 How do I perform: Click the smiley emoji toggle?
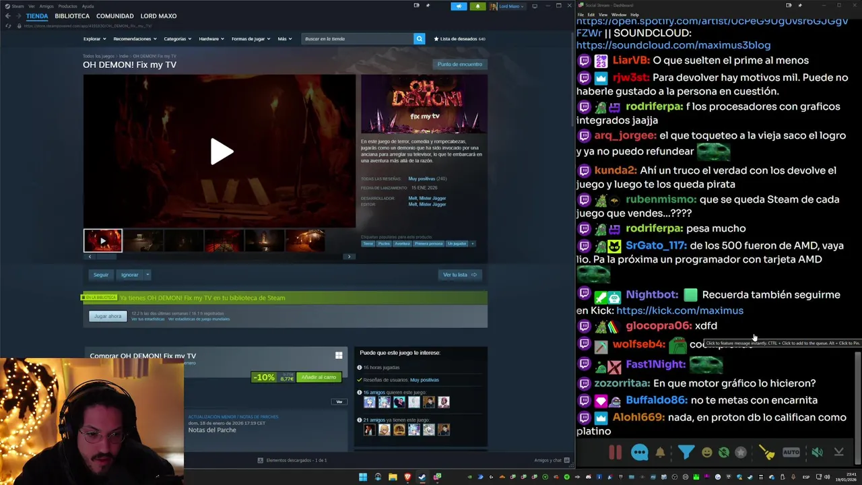point(706,453)
